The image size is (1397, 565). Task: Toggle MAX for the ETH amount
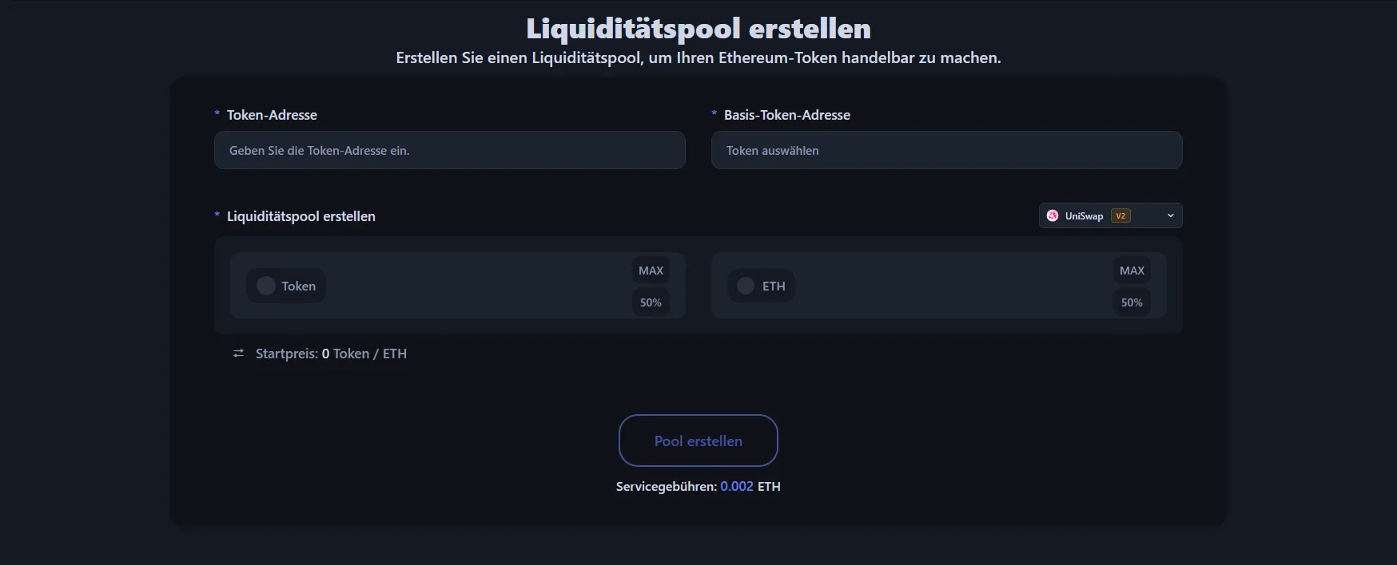pos(1131,270)
